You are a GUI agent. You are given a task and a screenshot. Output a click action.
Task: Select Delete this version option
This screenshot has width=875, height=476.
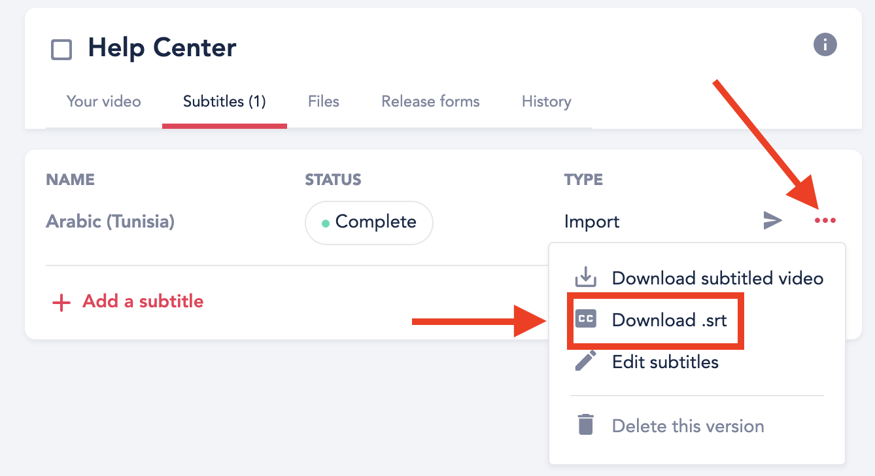point(688,426)
